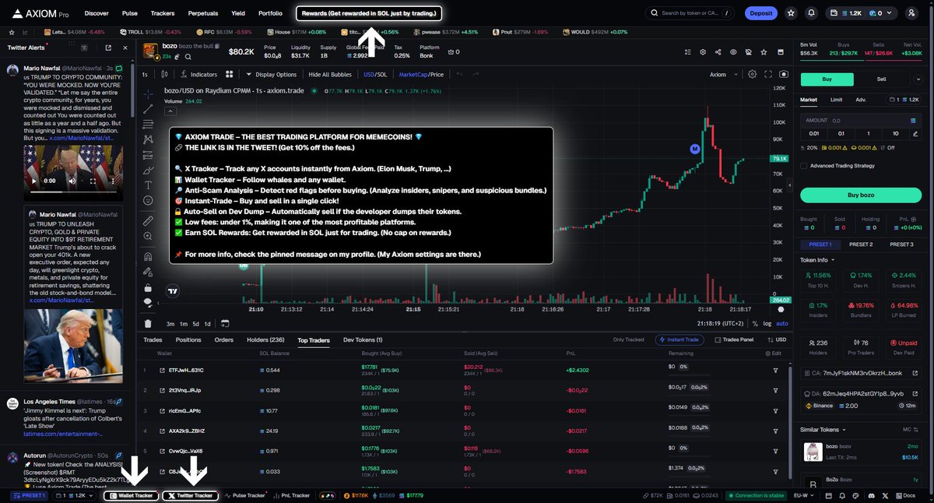
Task: Open bottom bar wallet 1.2K dropdown
Action: coord(75,495)
